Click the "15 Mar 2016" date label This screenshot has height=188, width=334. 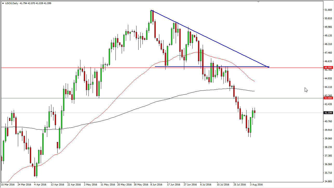click(x=8, y=184)
